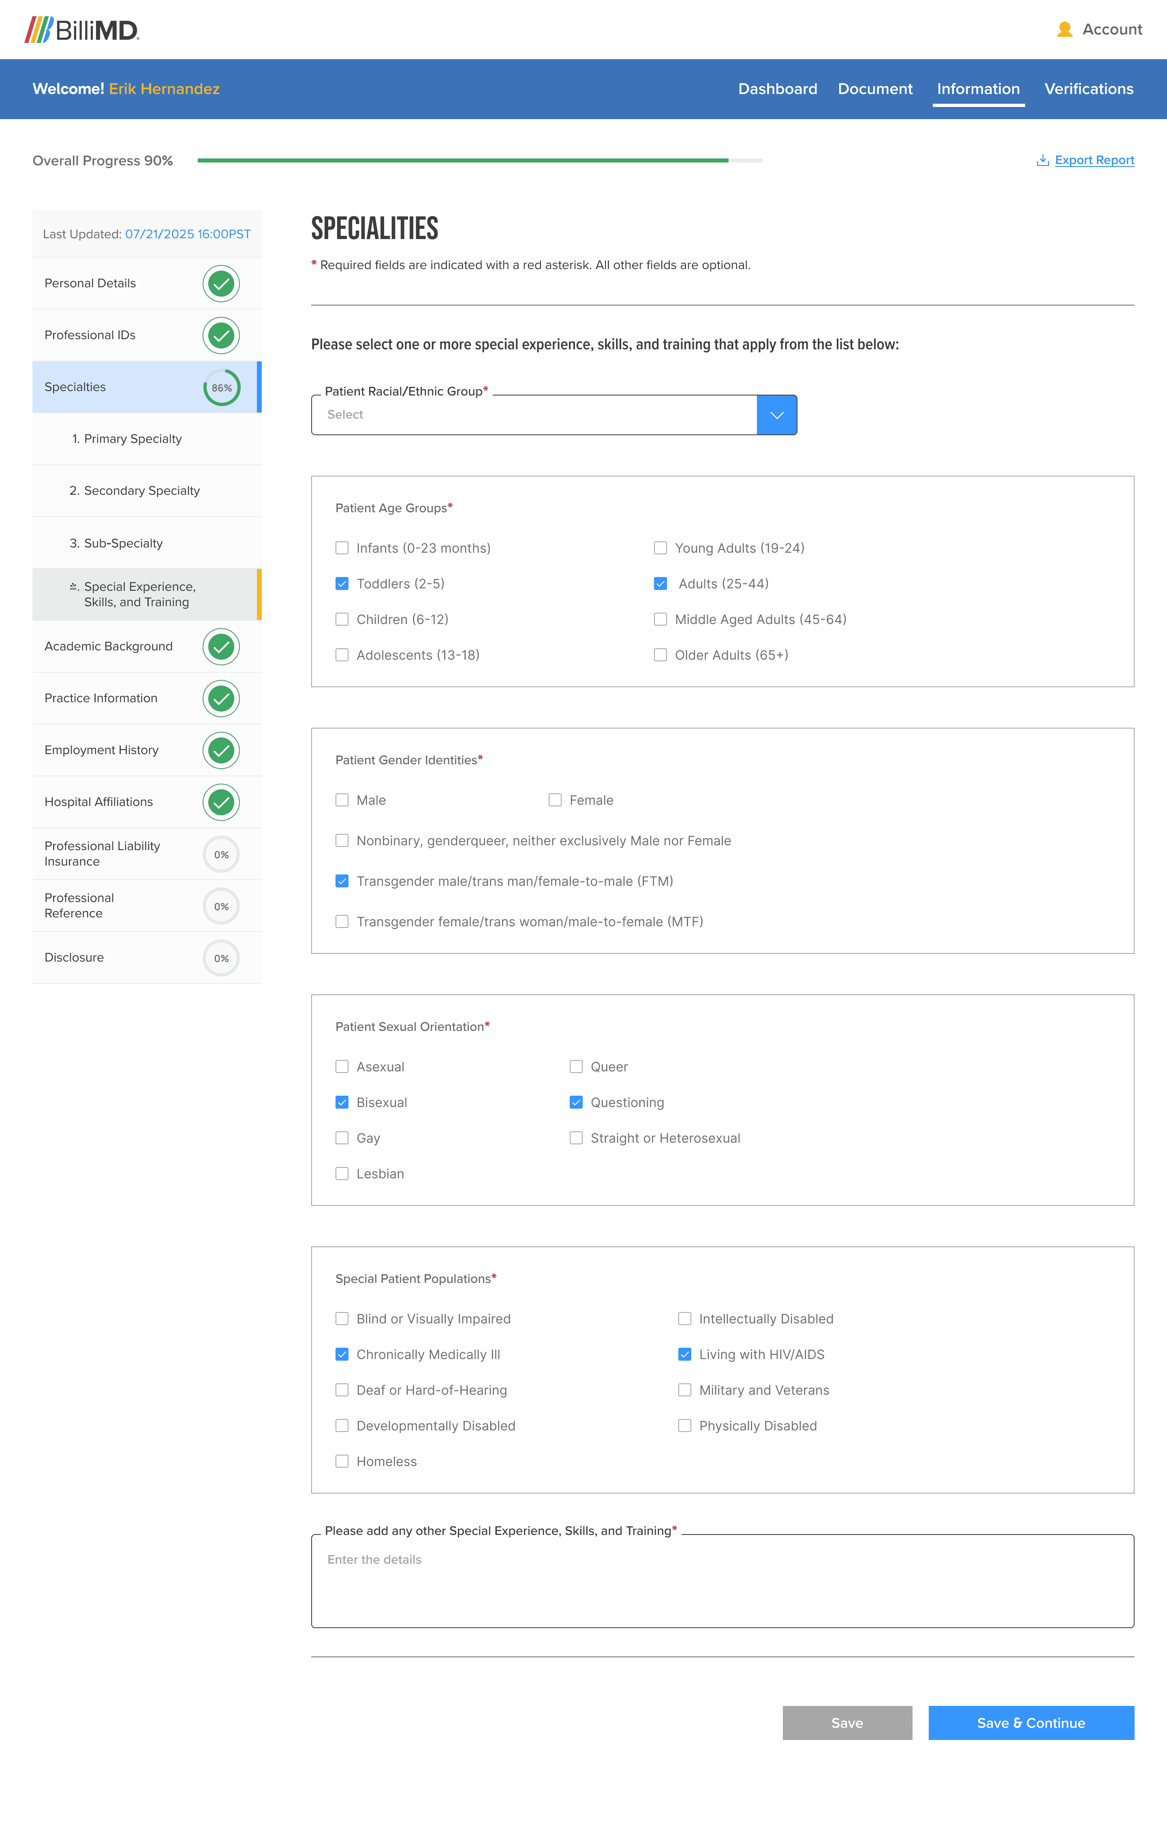This screenshot has height=1821, width=1167.
Task: Click Academic Background completed check icon
Action: [220, 646]
